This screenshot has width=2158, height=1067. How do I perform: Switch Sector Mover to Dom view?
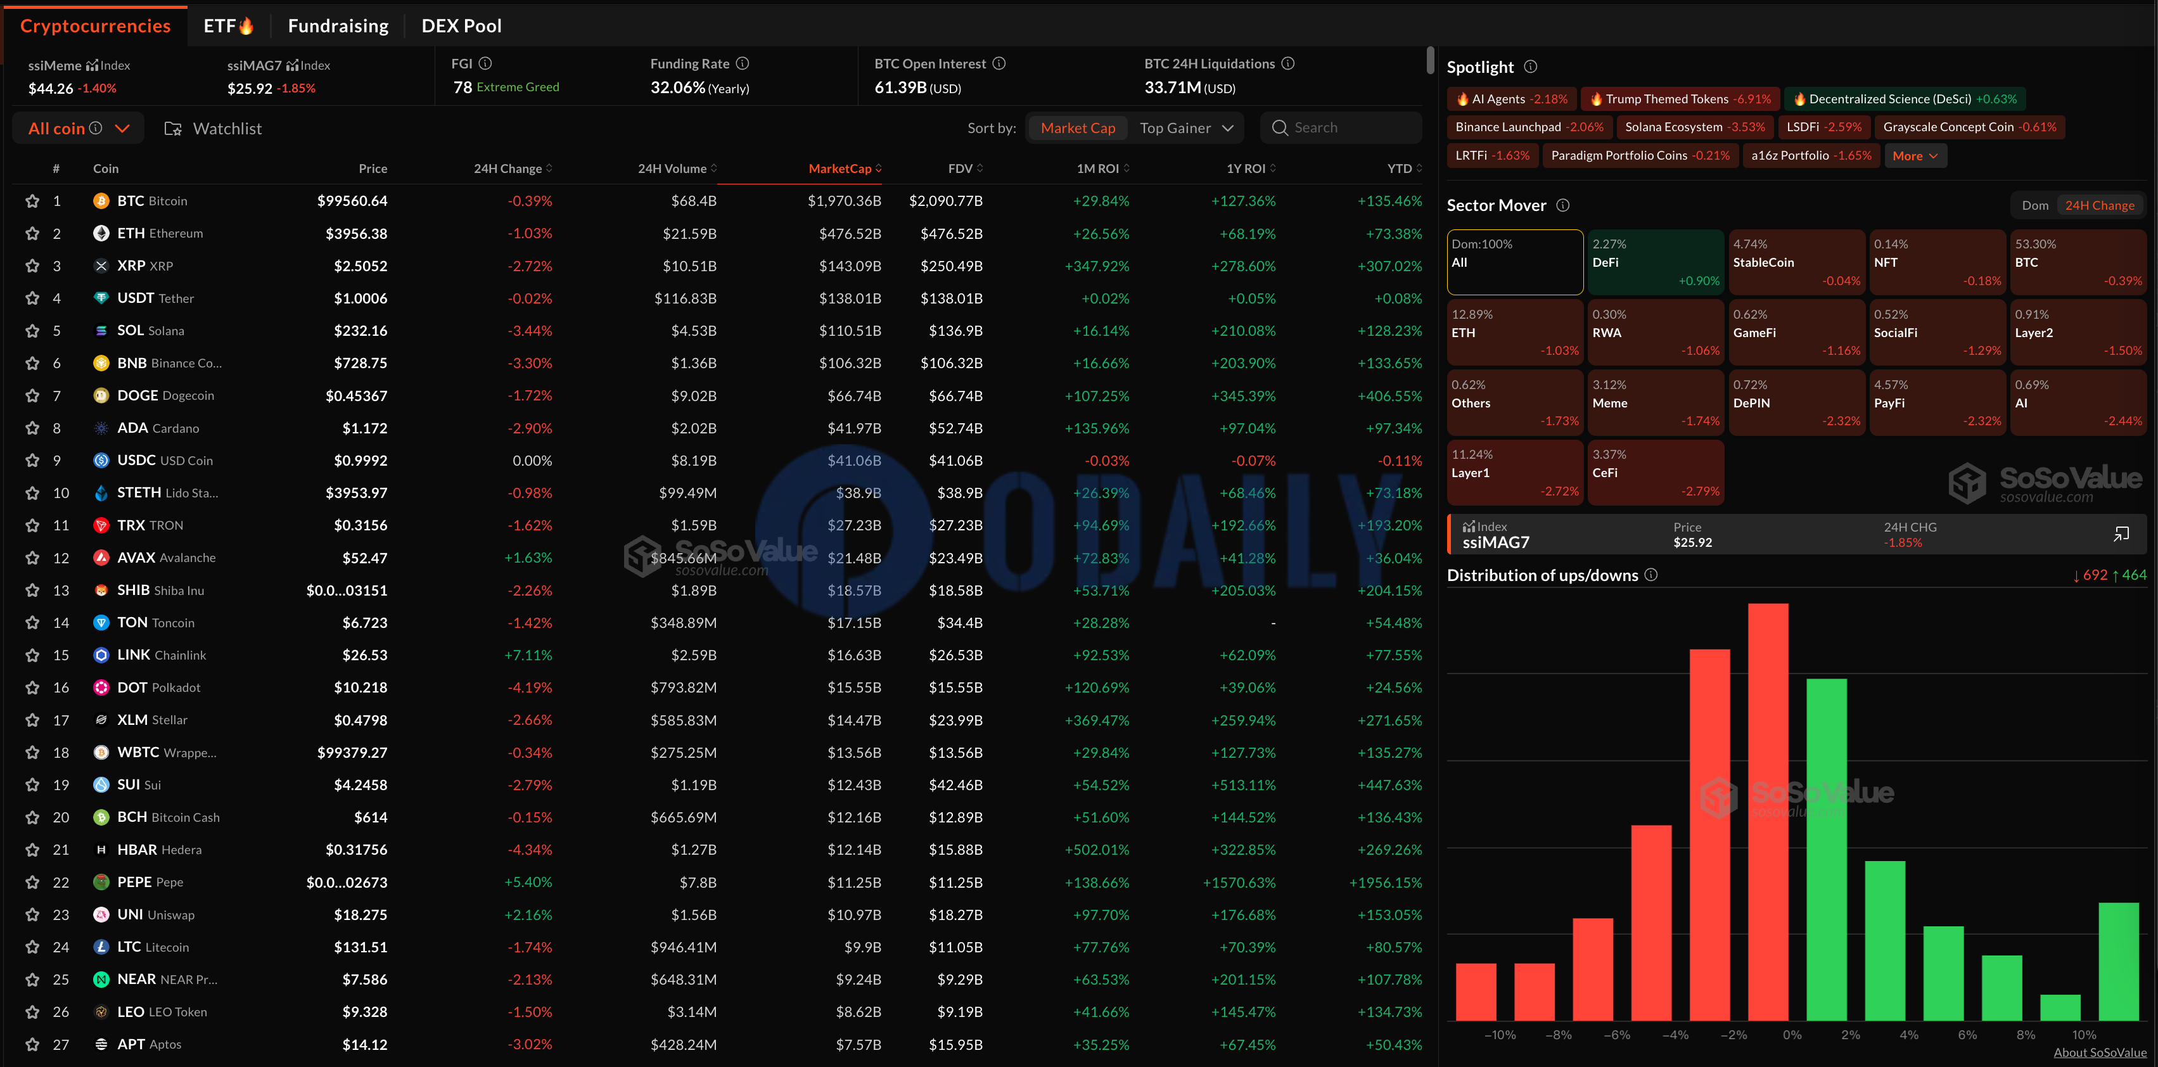pyautogui.click(x=2035, y=205)
